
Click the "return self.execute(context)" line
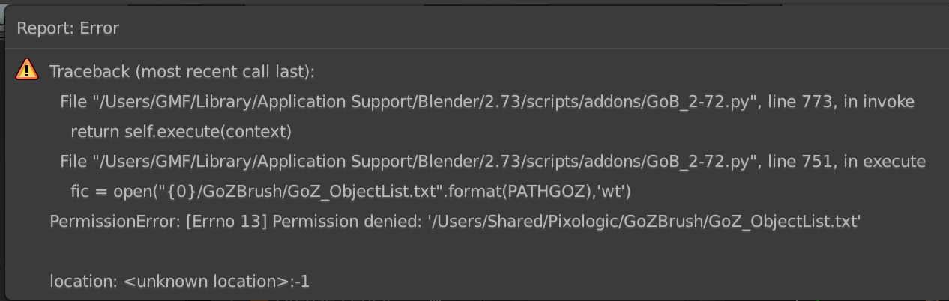(181, 132)
